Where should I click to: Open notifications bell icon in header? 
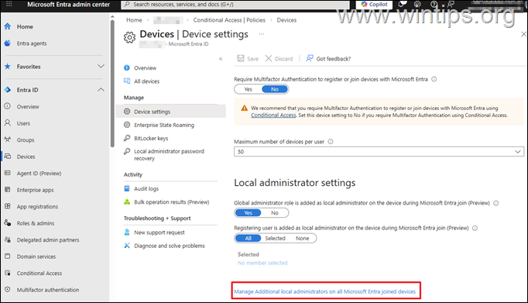pyautogui.click(x=401, y=4)
